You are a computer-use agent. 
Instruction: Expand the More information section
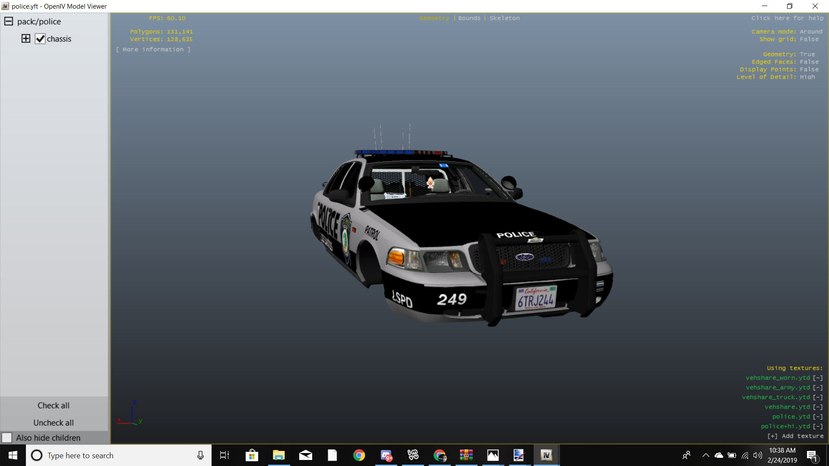pos(153,50)
